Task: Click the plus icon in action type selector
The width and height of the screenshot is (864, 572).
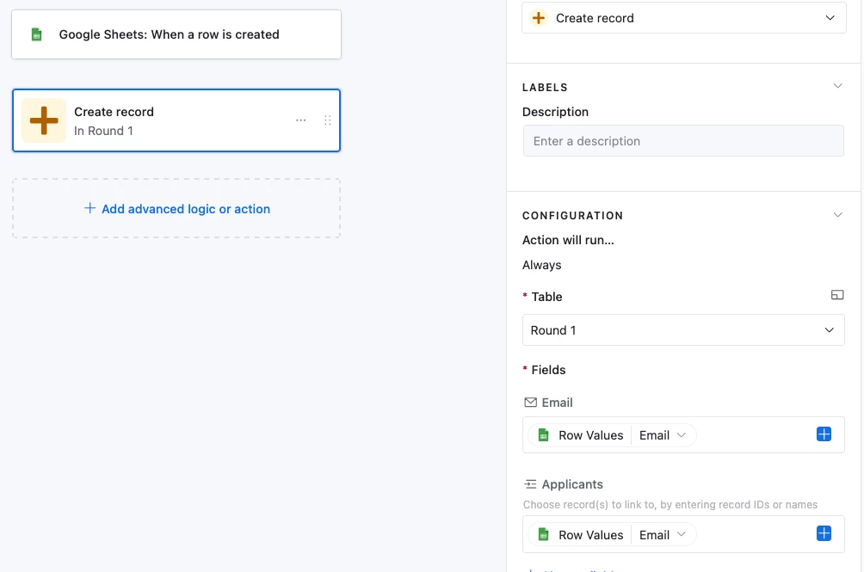Action: (x=539, y=18)
